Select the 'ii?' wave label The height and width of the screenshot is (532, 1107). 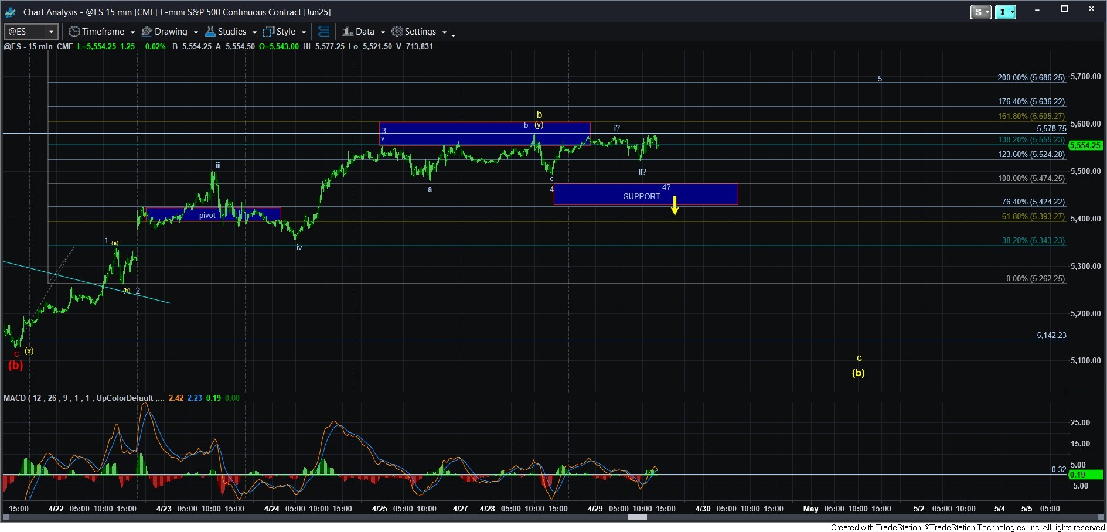coord(642,172)
